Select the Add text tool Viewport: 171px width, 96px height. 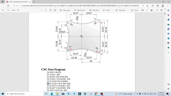tap(94, 10)
